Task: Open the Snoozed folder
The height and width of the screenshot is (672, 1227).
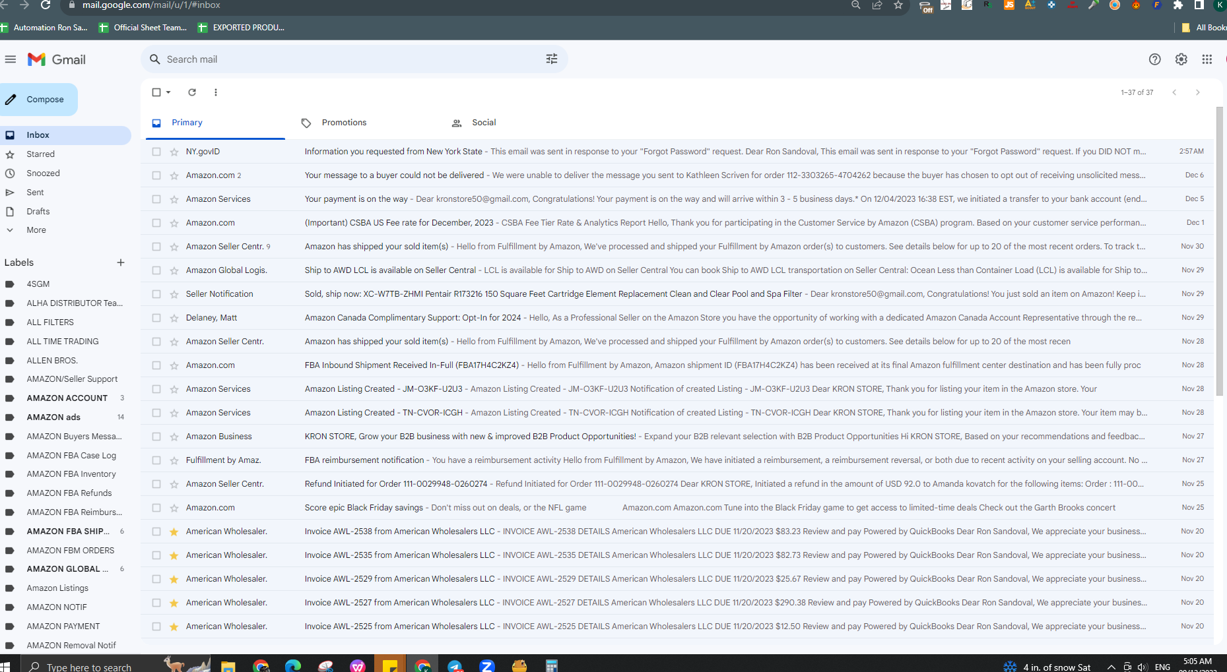Action: coord(43,173)
